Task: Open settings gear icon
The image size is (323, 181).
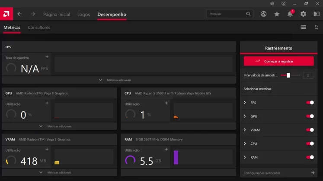Action: click(x=303, y=14)
